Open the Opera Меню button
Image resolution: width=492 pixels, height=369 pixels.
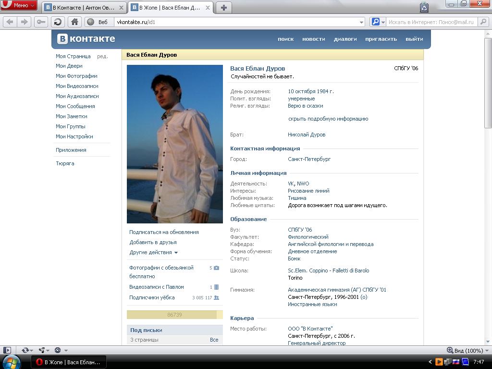pyautogui.click(x=19, y=5)
